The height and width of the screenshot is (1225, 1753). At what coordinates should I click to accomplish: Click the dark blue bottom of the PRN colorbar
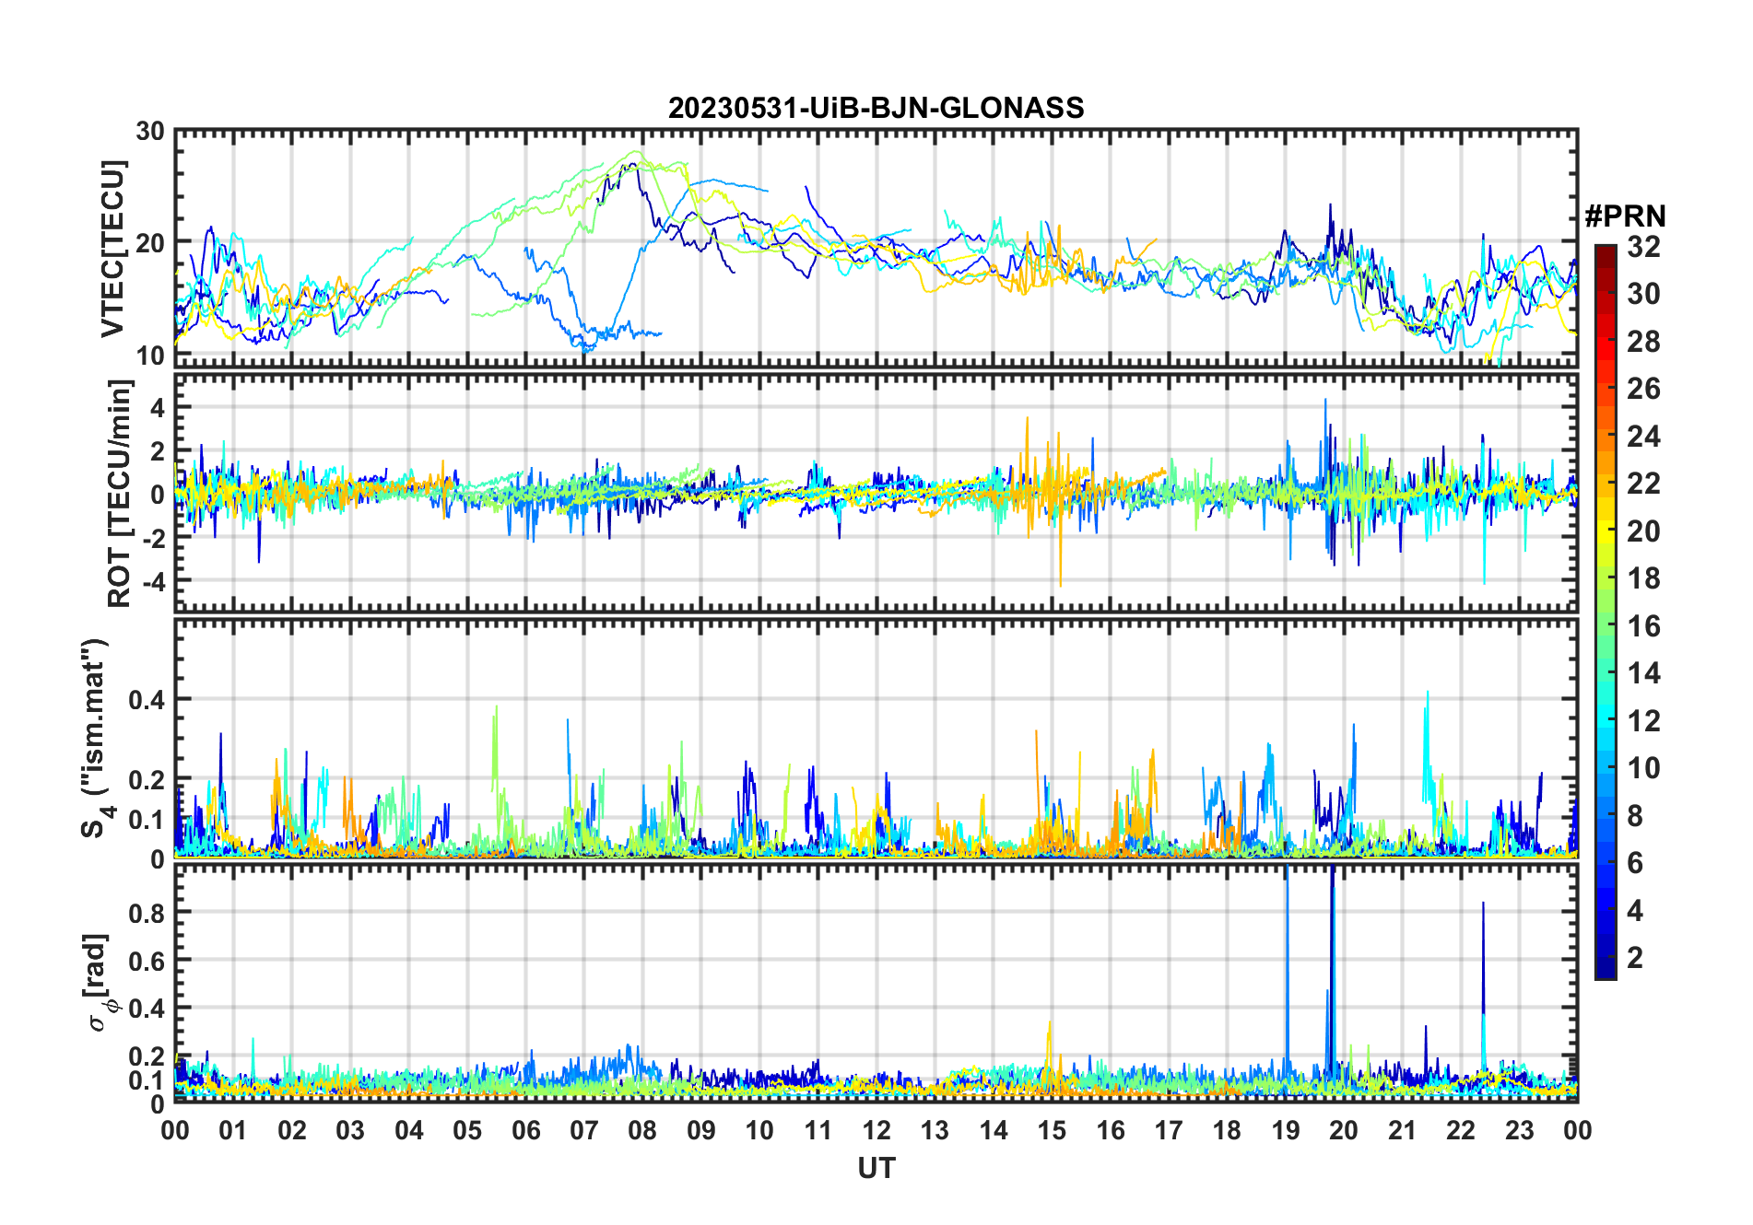click(x=1606, y=971)
